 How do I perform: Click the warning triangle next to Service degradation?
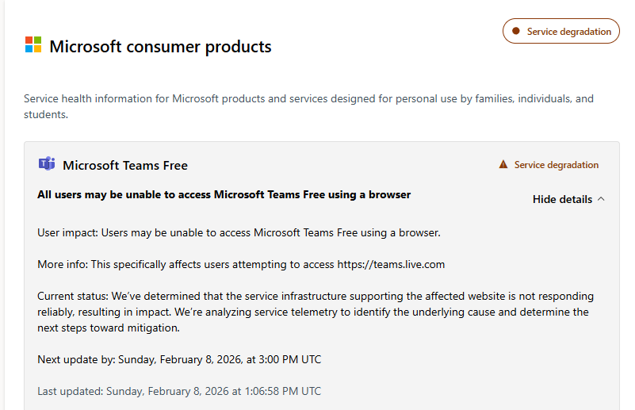click(x=503, y=165)
